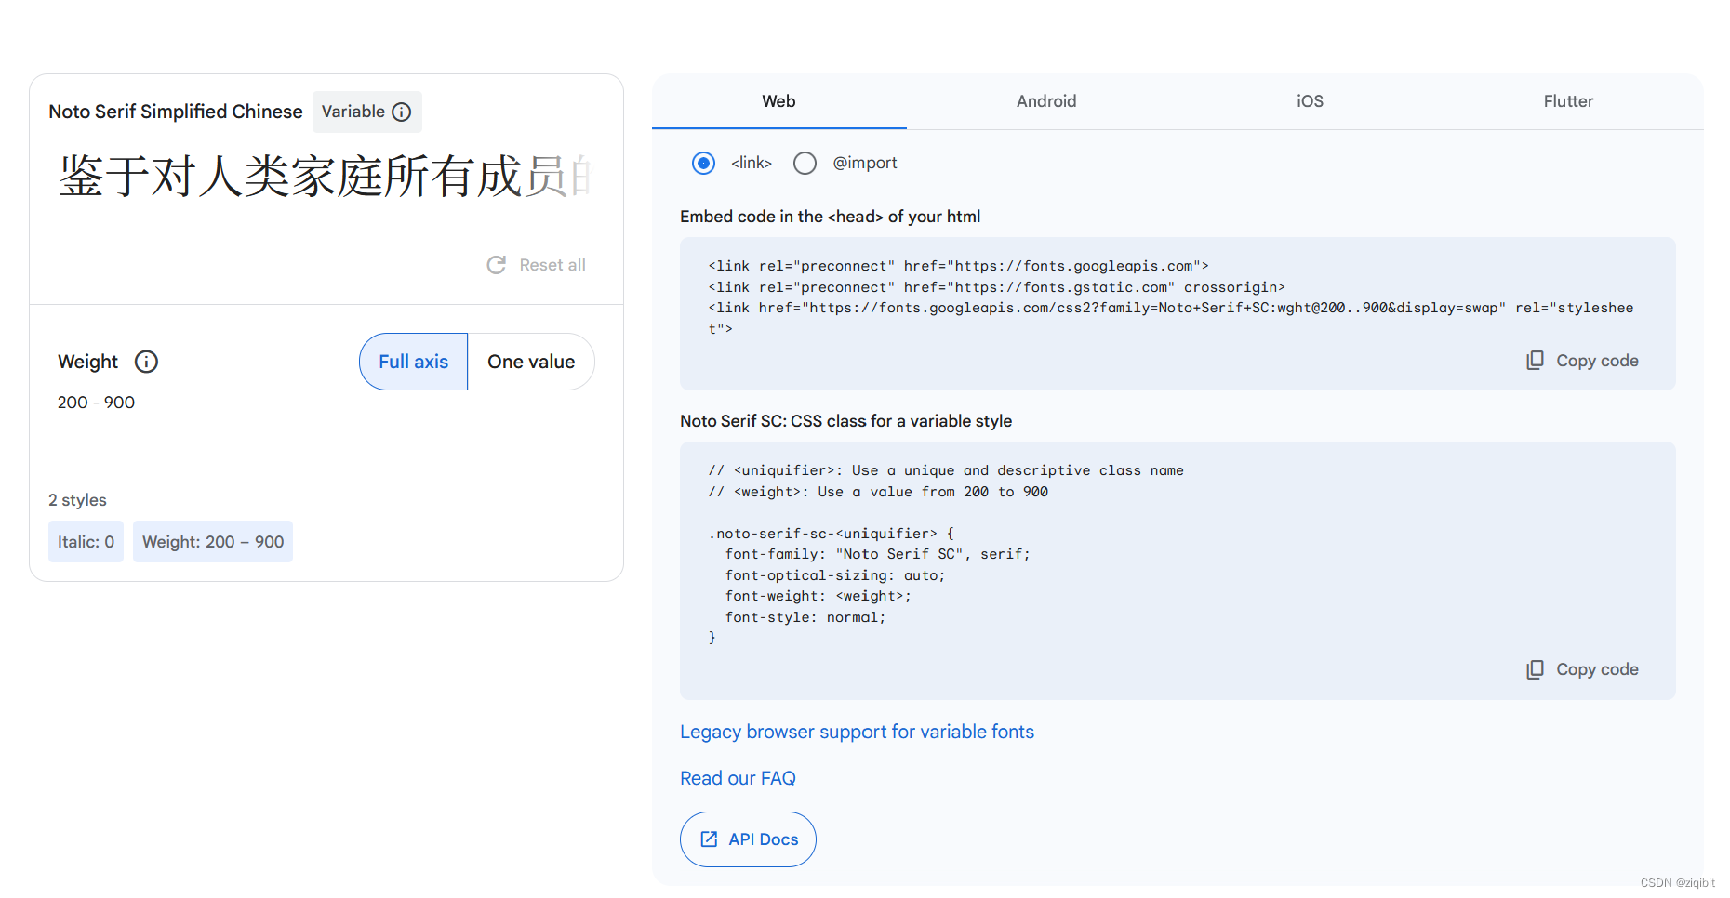Screen dimensions: 1730x898
Task: Click the font-family: "Noto Serif SC" line
Action: tap(877, 554)
